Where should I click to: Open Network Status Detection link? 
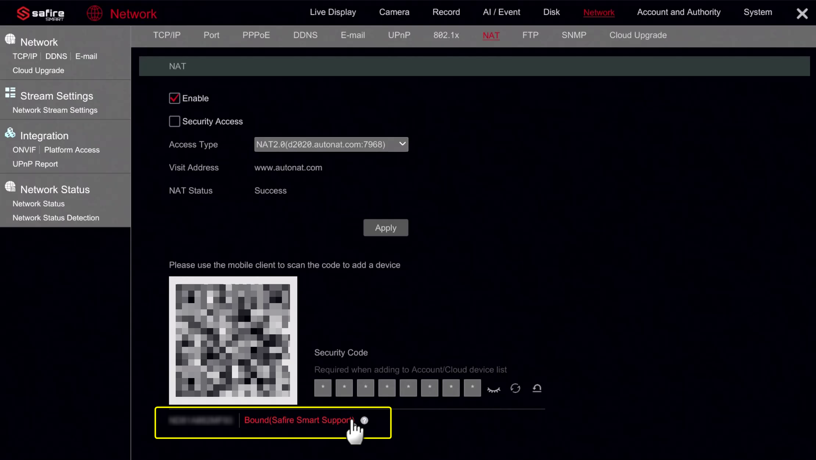pyautogui.click(x=56, y=218)
